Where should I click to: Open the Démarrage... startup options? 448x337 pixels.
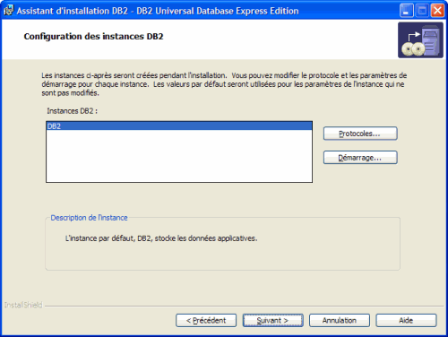[360, 158]
